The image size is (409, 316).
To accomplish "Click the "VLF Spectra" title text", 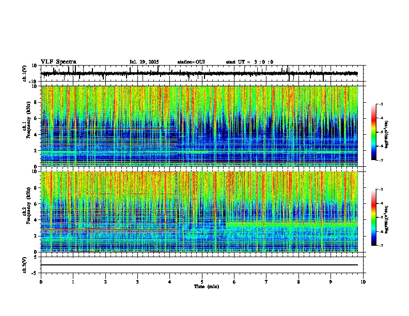I will tap(58, 62).
